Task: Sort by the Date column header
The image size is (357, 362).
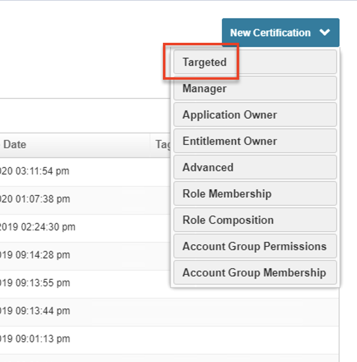Action: (15, 145)
